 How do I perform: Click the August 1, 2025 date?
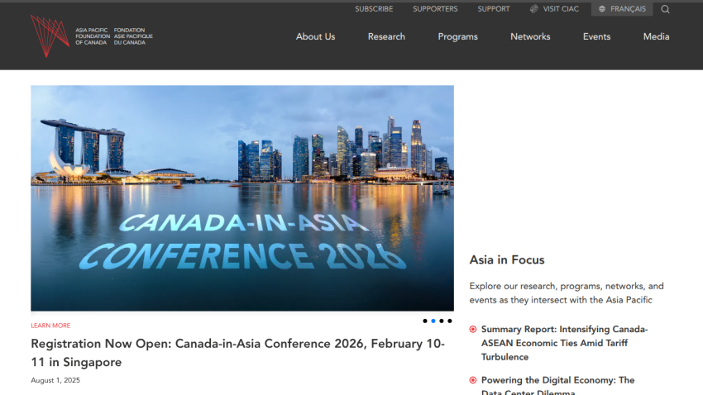click(x=55, y=380)
